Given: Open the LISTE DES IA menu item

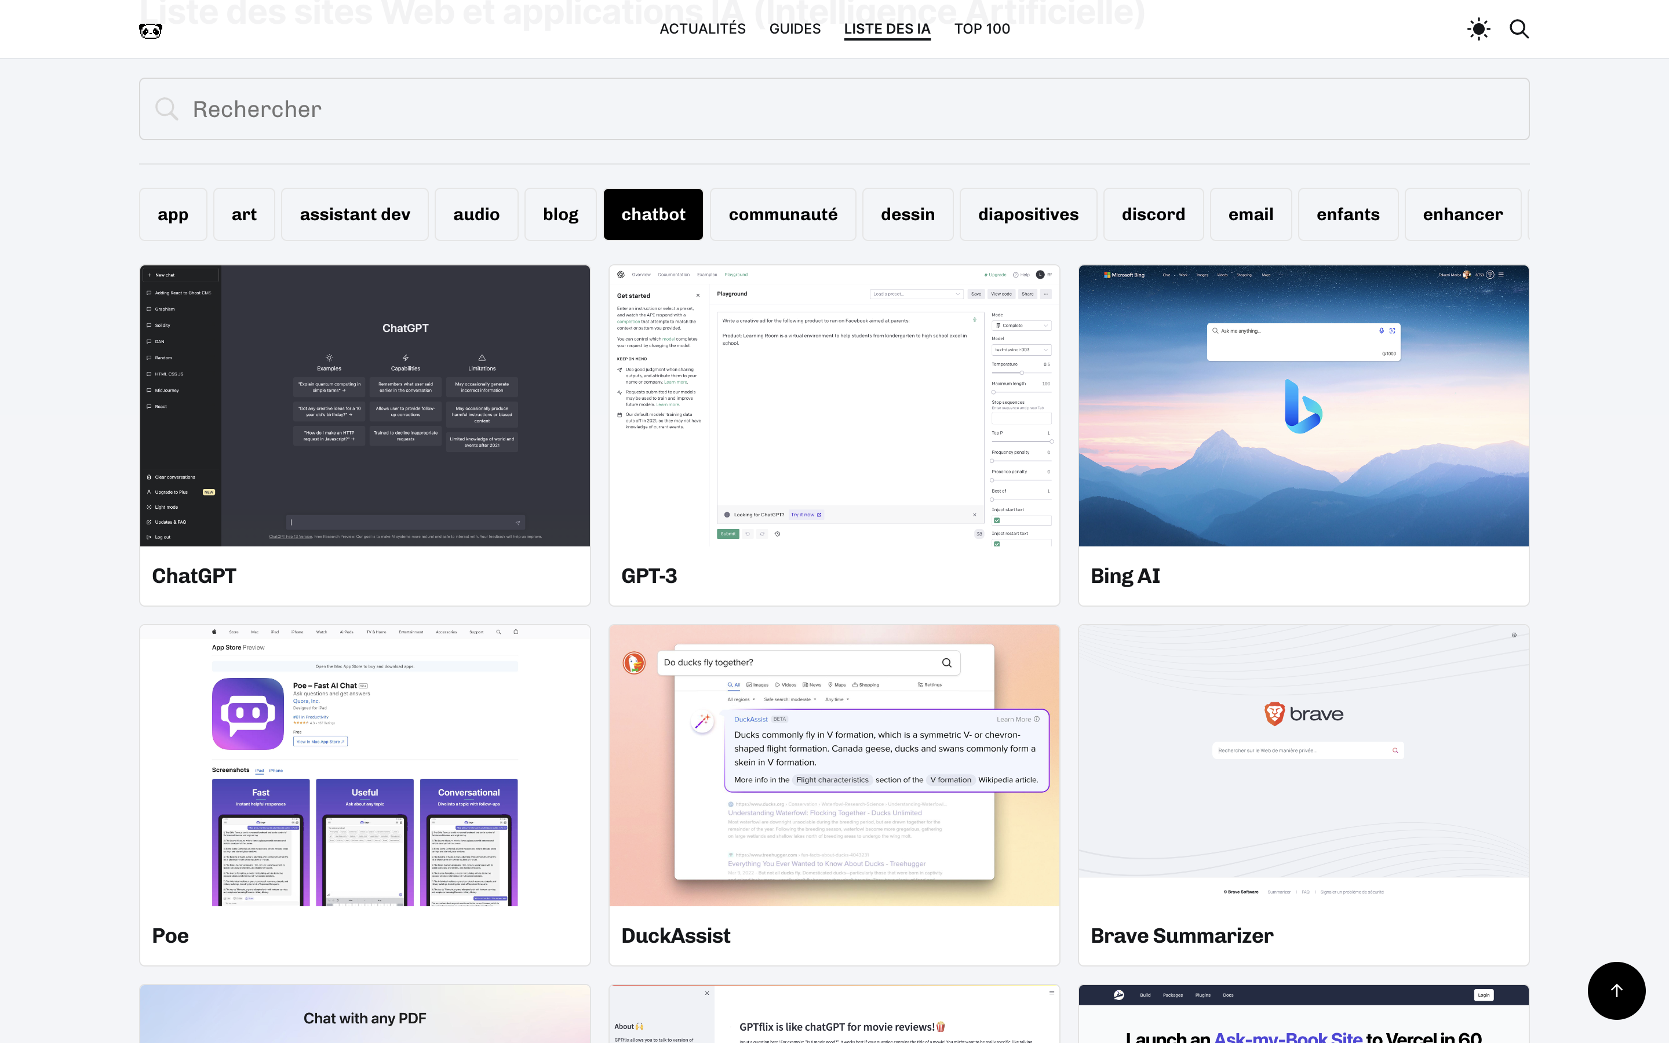Looking at the screenshot, I should (x=887, y=29).
